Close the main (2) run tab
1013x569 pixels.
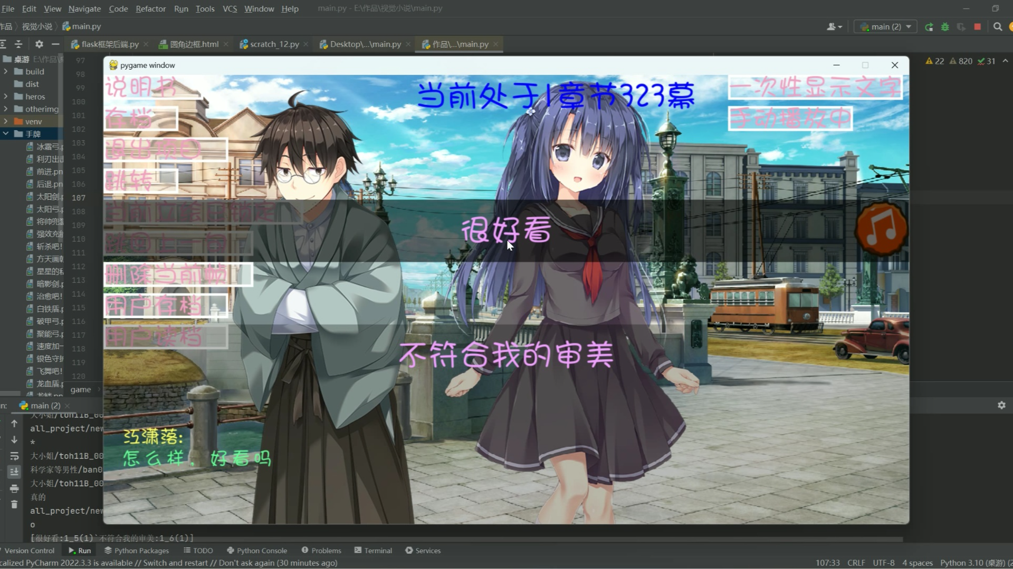[67, 406]
